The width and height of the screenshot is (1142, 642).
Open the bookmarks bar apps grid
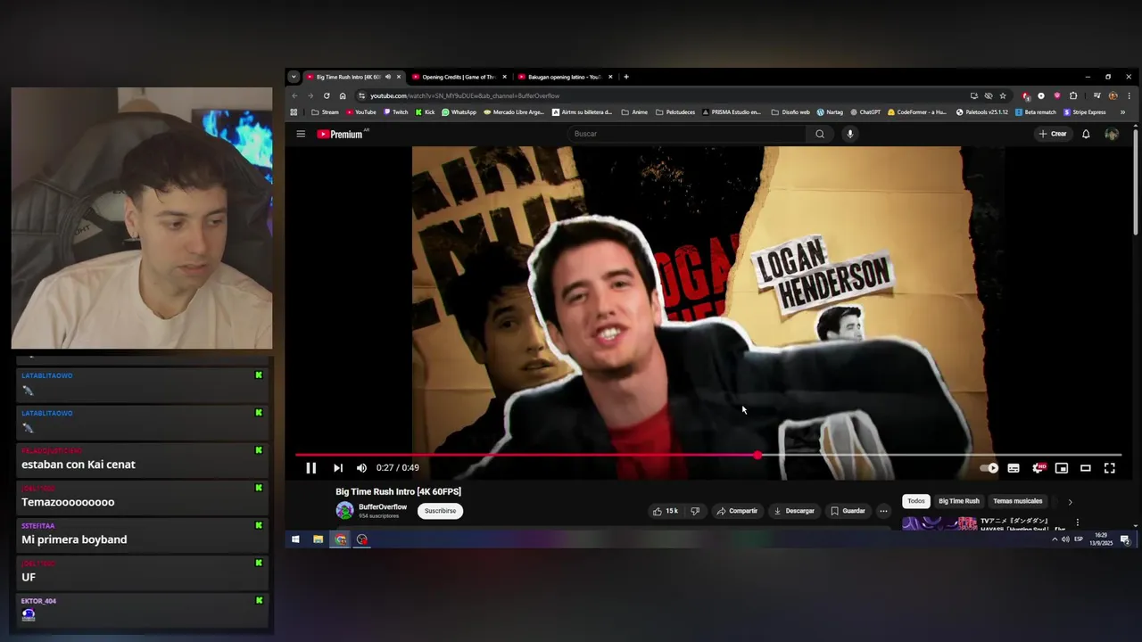pyautogui.click(x=294, y=112)
